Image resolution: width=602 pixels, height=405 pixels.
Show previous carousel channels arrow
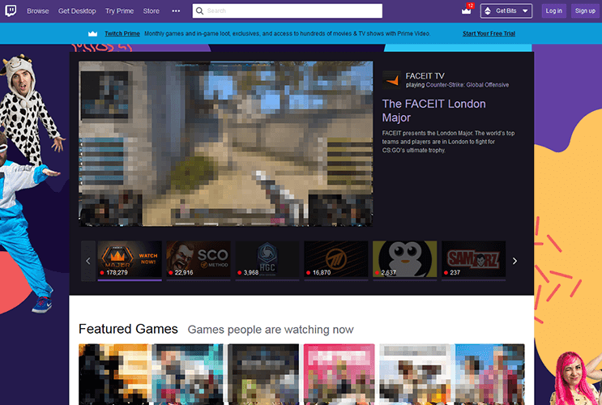88,261
